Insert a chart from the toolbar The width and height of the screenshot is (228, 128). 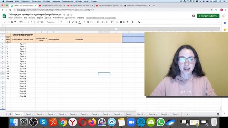point(124,22)
